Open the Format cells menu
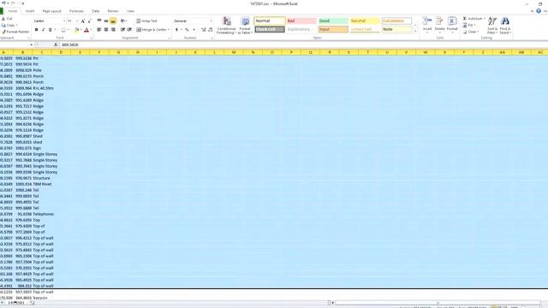Image resolution: width=548 pixels, height=308 pixels. click(452, 25)
